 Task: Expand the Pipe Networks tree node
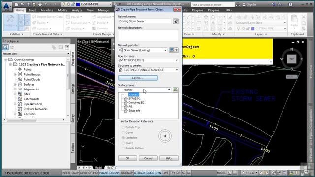tap(15, 104)
